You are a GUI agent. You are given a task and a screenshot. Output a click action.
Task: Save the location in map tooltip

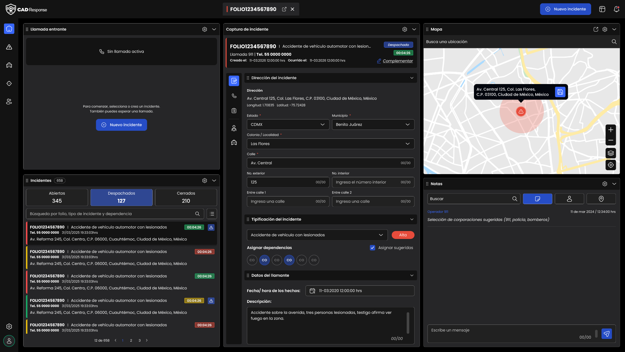560,92
